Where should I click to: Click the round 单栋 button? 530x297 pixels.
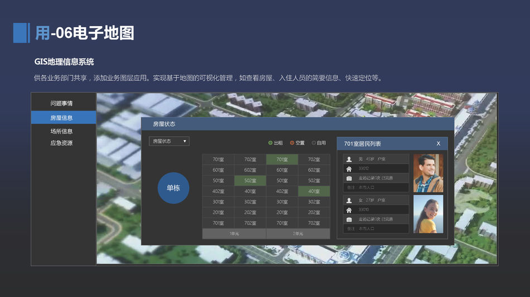click(174, 188)
